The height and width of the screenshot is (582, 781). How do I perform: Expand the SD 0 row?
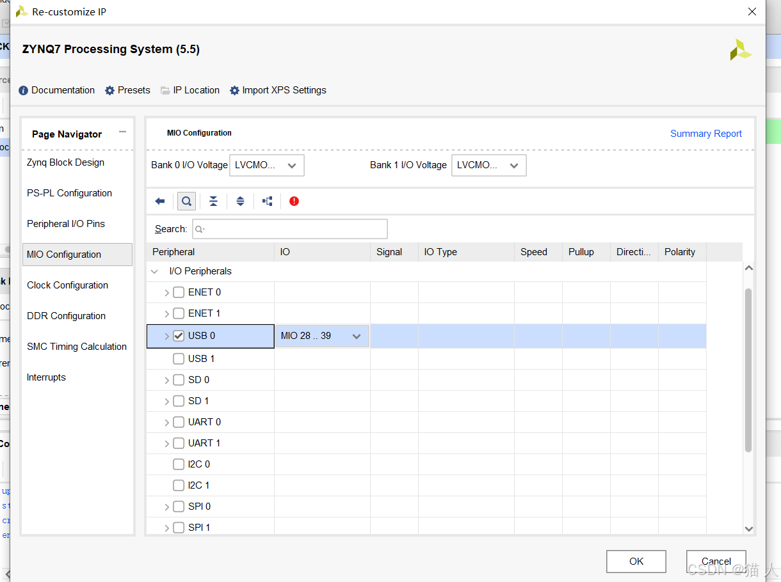click(166, 381)
